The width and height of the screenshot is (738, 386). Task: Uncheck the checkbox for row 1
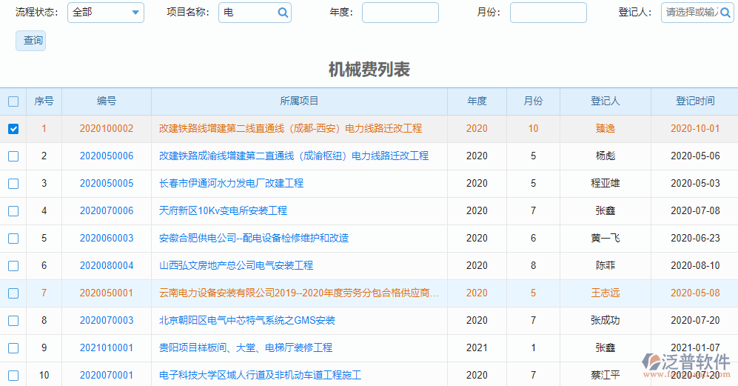click(x=13, y=129)
